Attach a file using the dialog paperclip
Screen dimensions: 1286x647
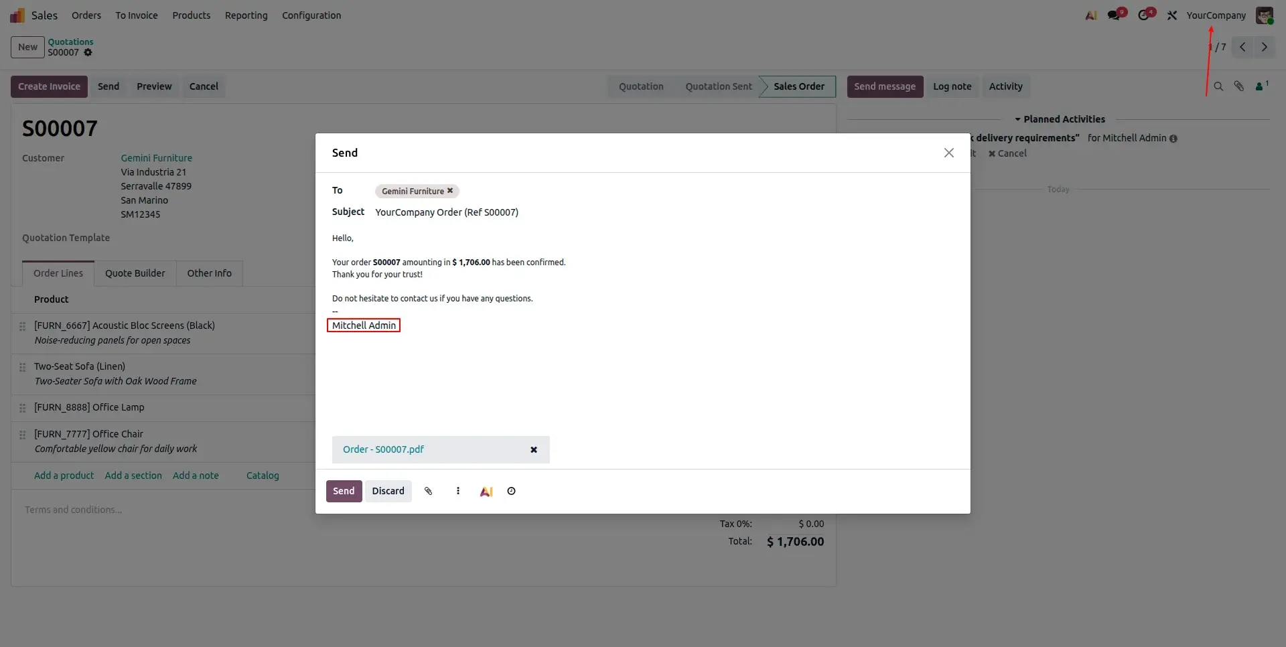(429, 491)
